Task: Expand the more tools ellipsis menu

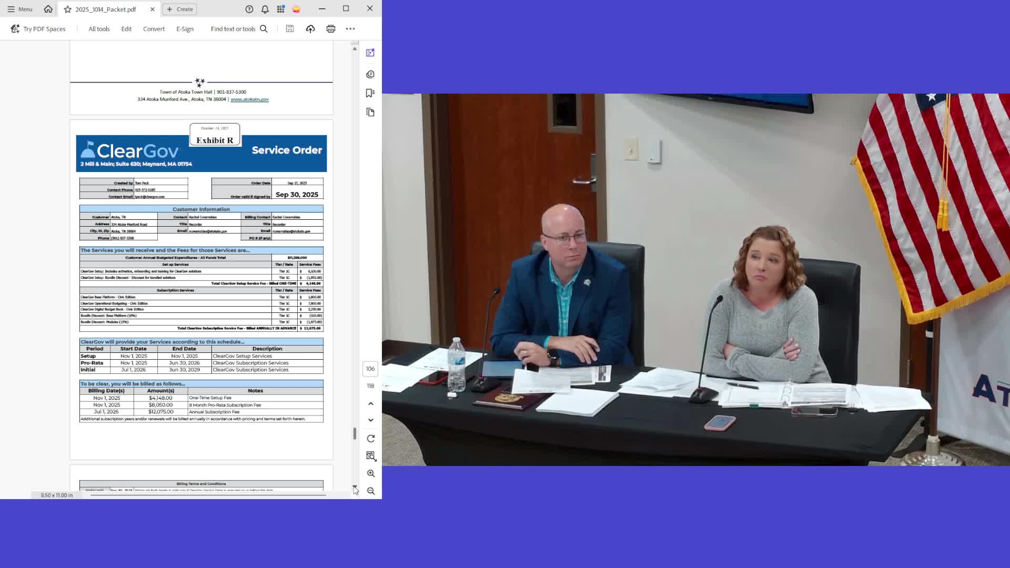Action: click(x=350, y=29)
